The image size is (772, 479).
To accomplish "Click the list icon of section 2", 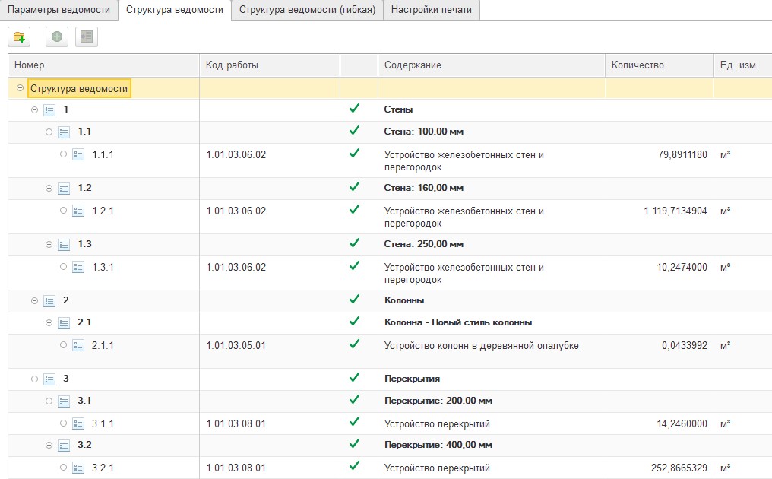I will coord(49,300).
